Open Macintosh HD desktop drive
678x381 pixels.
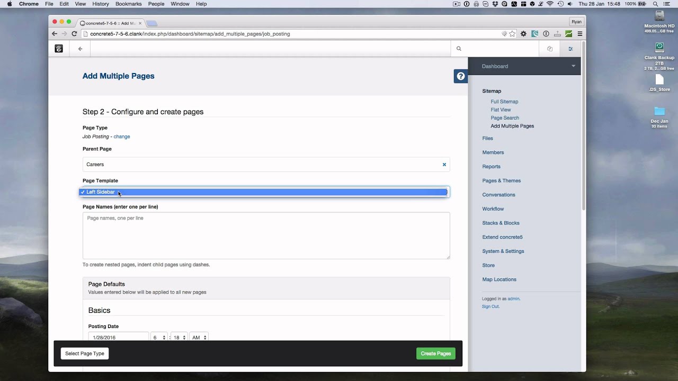click(x=659, y=16)
